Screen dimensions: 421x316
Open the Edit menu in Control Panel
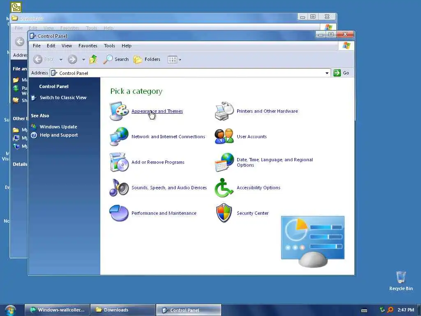[51, 46]
